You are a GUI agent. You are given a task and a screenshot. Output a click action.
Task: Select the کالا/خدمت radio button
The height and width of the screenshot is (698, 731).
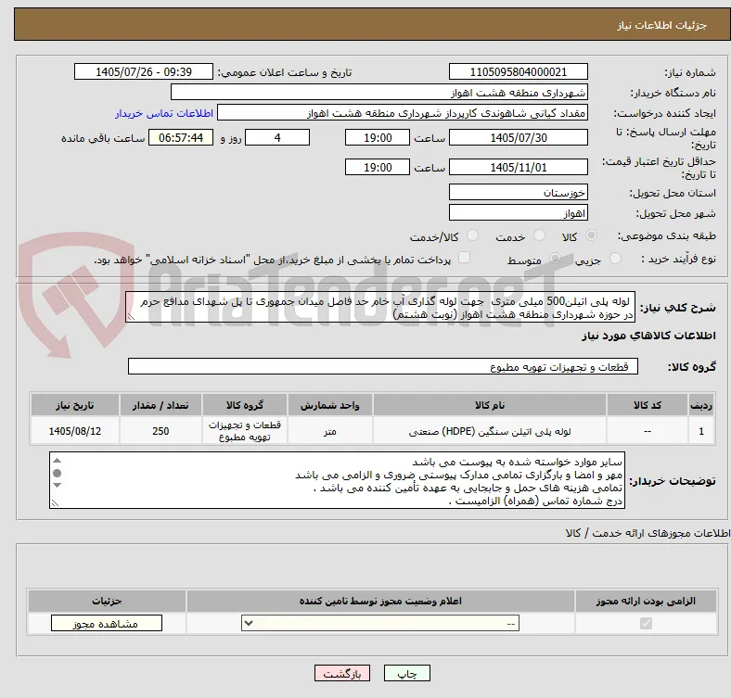(473, 235)
